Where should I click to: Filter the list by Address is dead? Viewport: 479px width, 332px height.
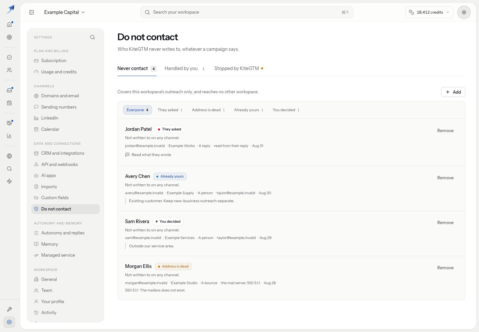pos(208,110)
